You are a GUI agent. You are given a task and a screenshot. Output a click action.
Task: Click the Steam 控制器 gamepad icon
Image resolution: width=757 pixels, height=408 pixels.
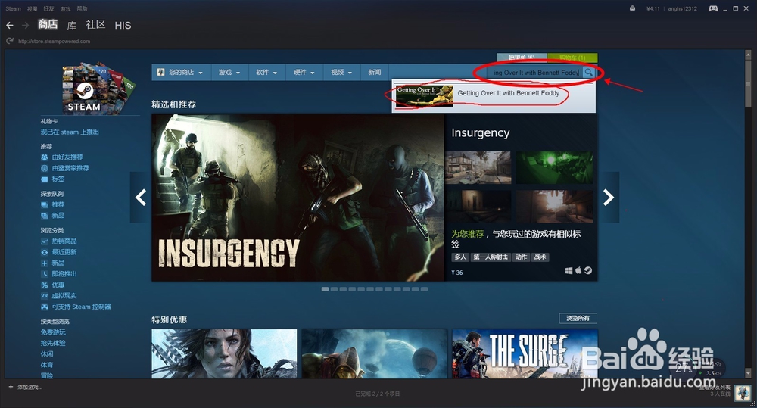click(45, 307)
